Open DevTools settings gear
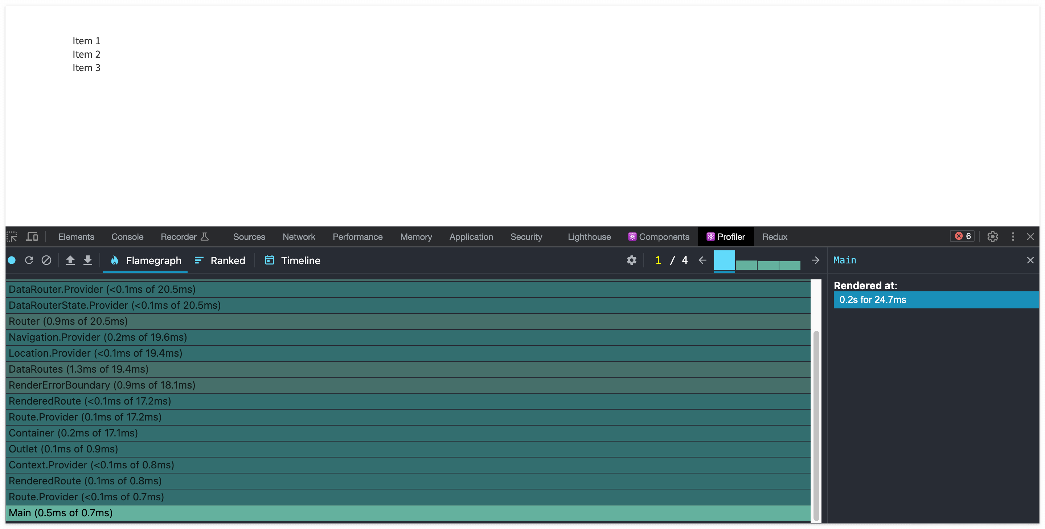Screen dimensions: 1045x529 coord(992,237)
